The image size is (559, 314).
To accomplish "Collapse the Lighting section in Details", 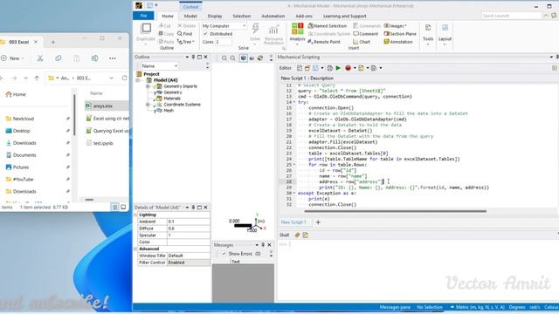I will tap(136, 215).
